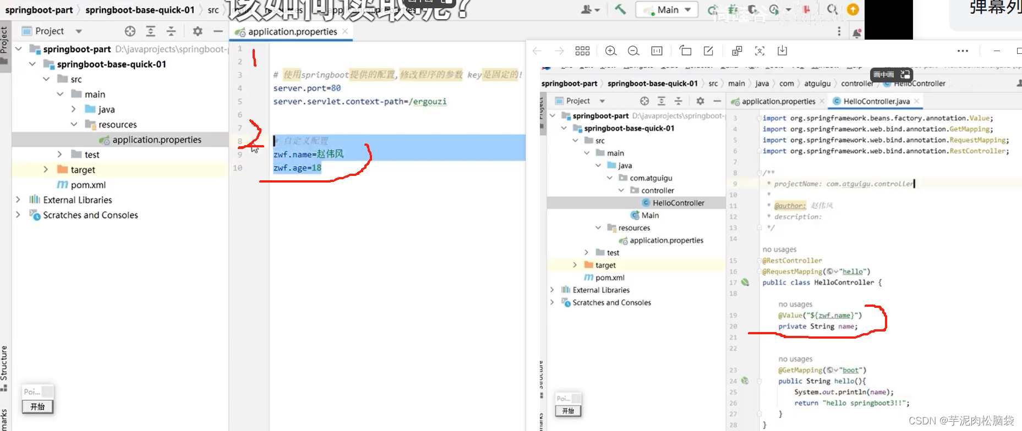The image size is (1022, 431).
Task: Click the 开始 button in left window
Action: (x=37, y=407)
